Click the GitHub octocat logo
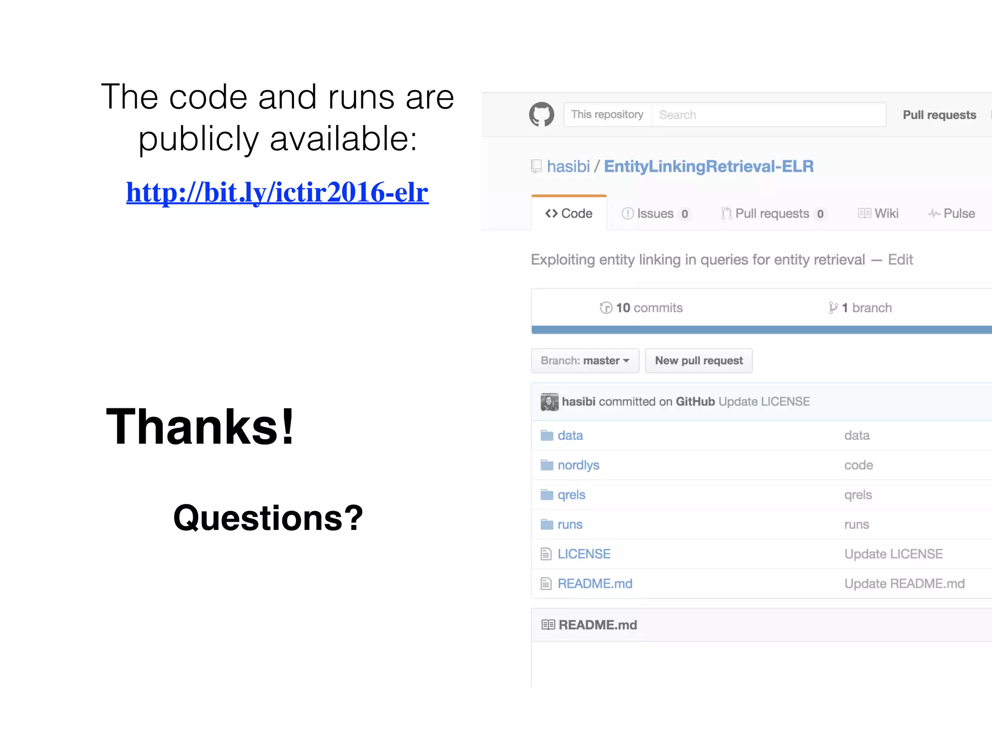 pos(542,114)
